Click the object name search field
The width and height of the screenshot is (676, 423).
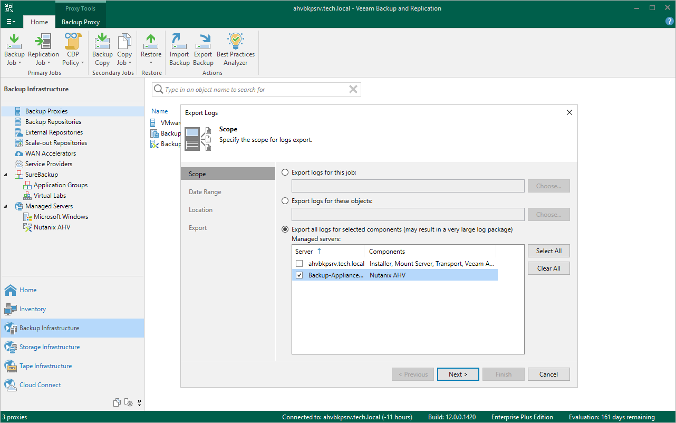[x=256, y=90]
